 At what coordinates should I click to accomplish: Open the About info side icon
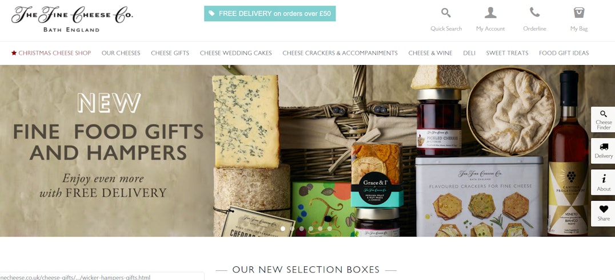click(603, 182)
